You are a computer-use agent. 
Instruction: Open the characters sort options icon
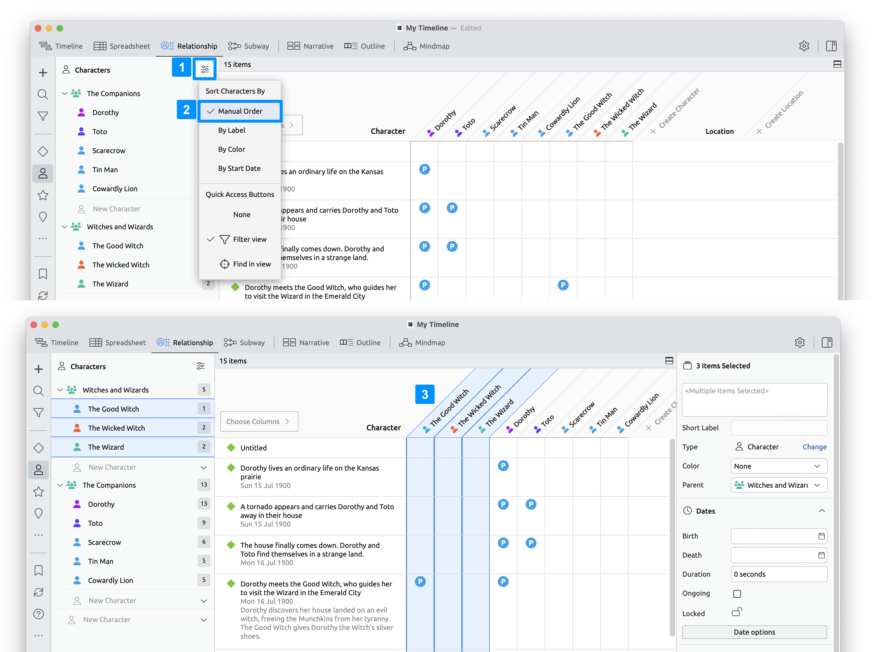[204, 69]
